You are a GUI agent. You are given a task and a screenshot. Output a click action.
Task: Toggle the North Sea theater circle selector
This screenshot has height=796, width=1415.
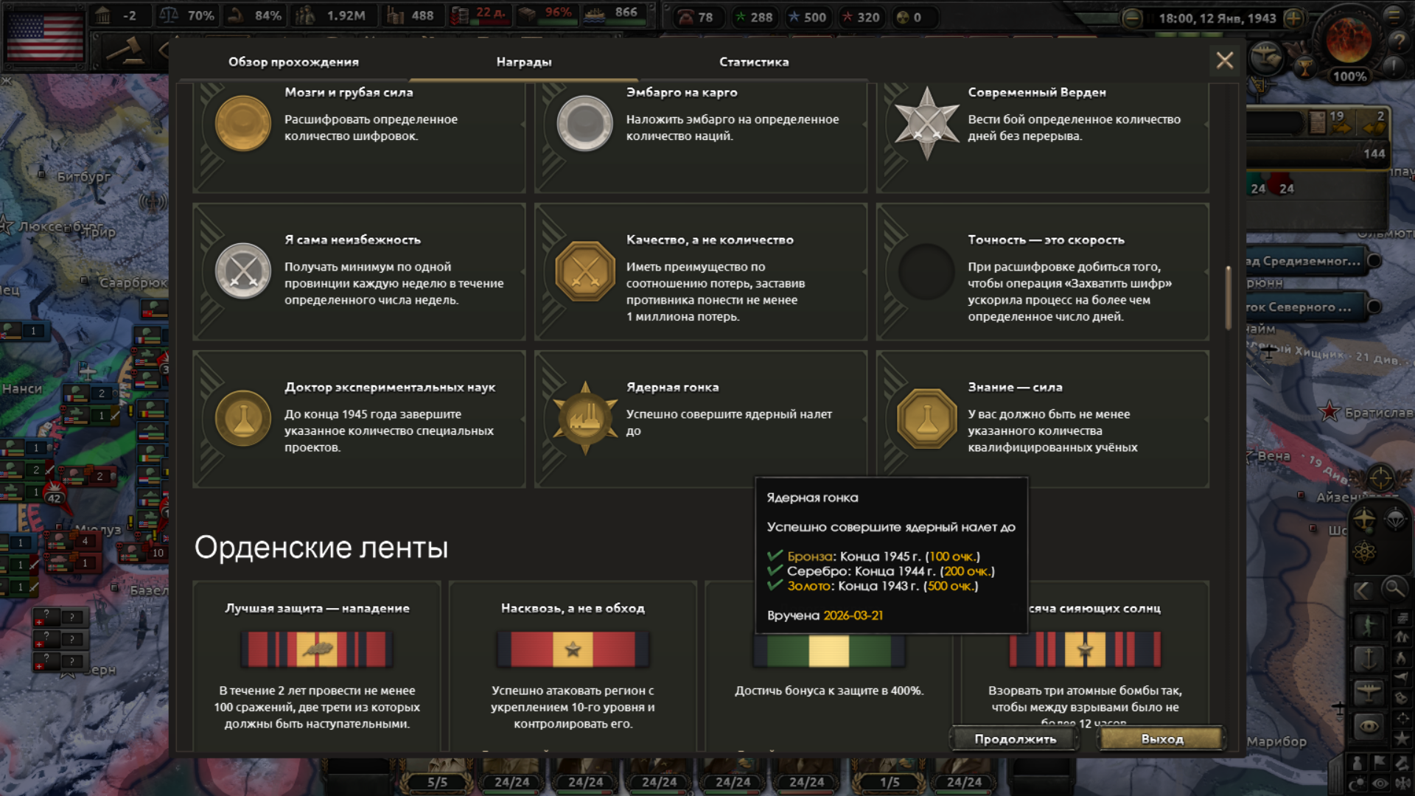point(1374,307)
